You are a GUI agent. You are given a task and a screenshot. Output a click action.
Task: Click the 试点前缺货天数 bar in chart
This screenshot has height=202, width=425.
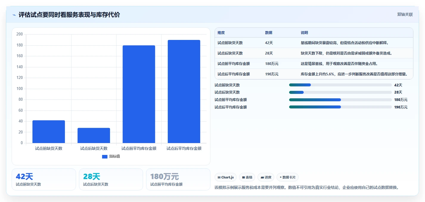pos(49,132)
